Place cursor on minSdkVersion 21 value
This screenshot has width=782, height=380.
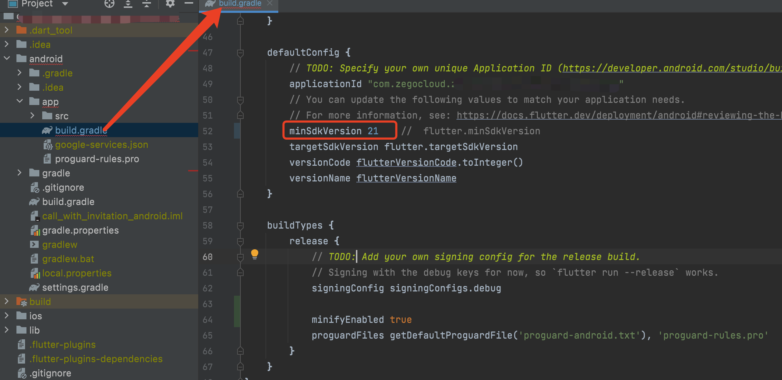coord(373,131)
